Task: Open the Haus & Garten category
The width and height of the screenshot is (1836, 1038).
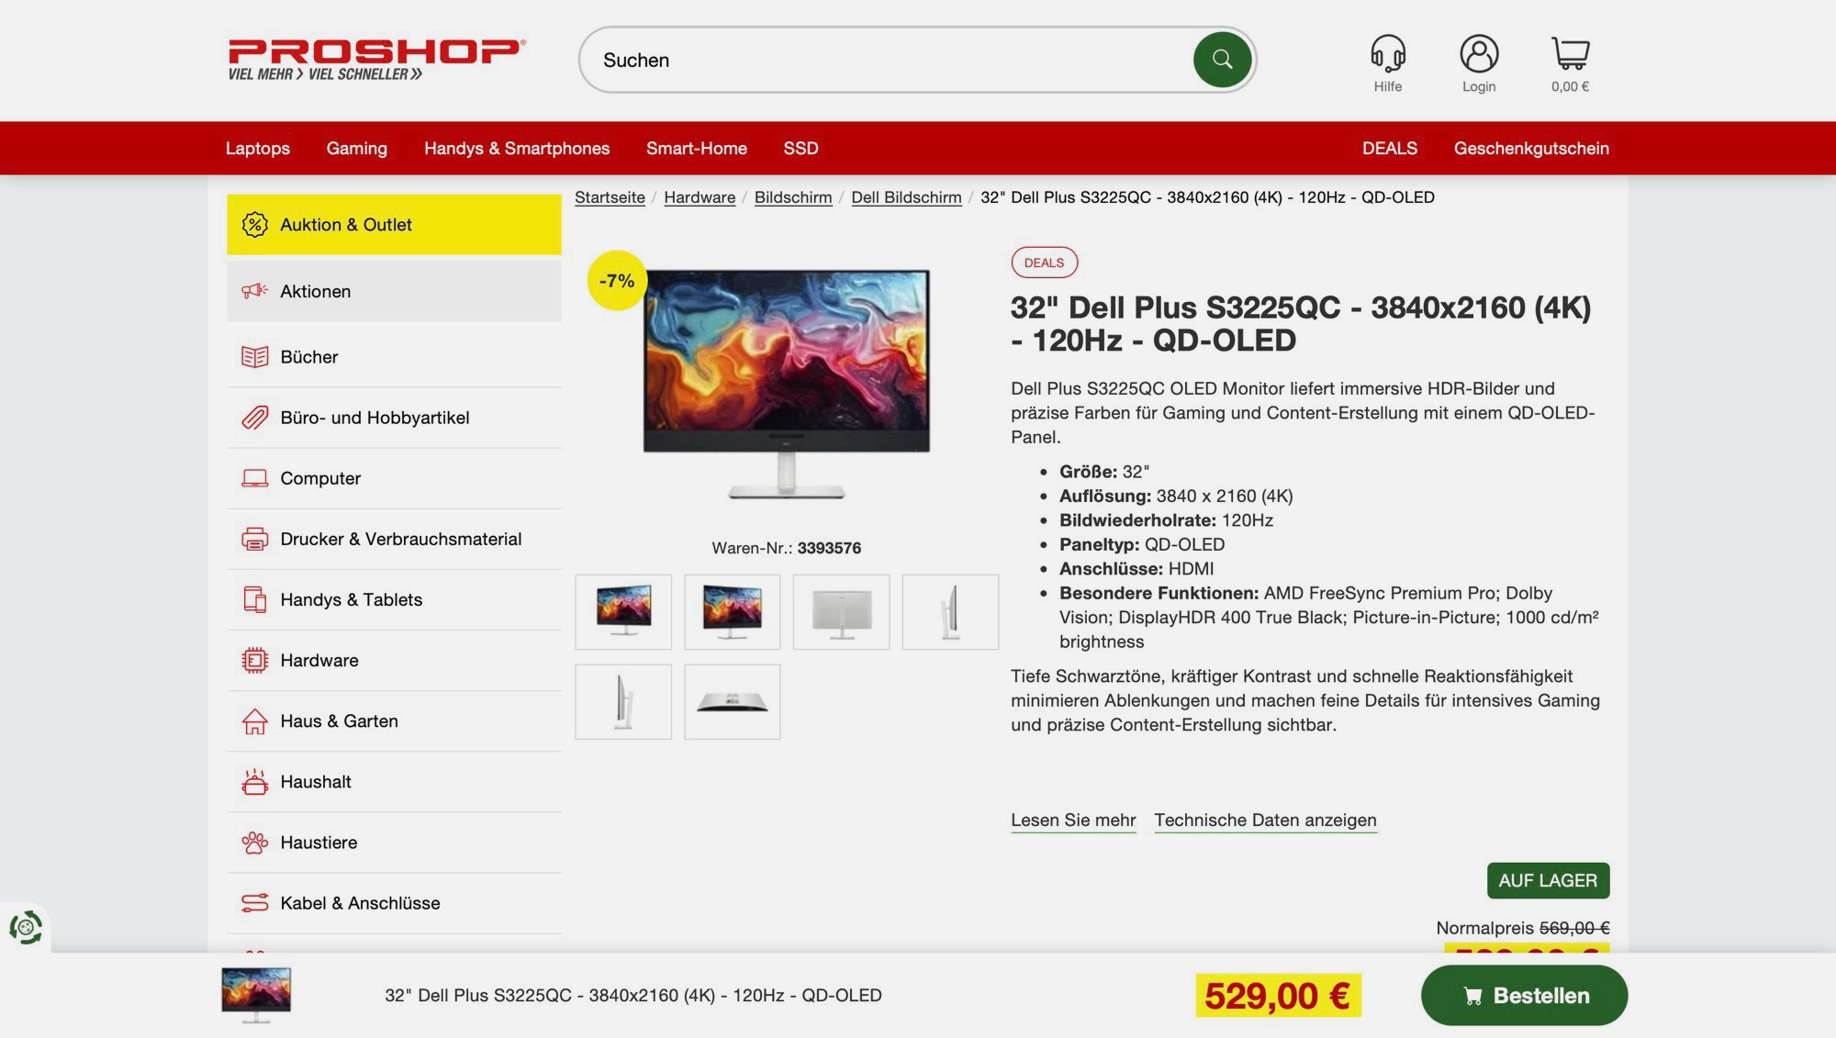Action: tap(394, 720)
